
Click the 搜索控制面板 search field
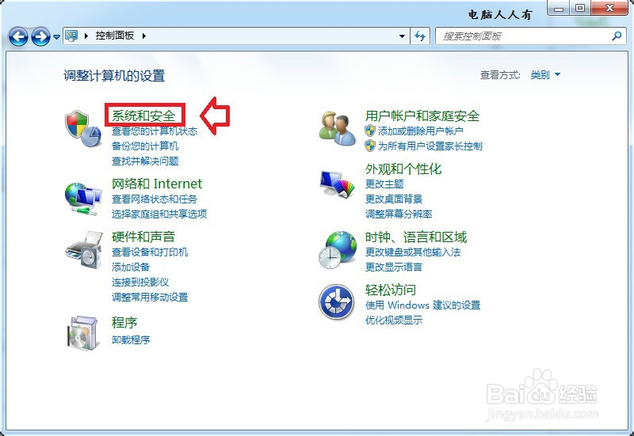529,36
